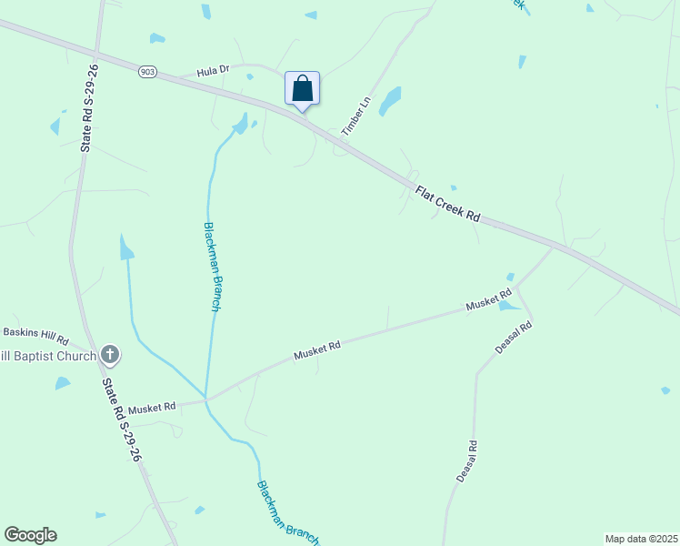
Task: Open the Google logo link
Action: point(30,535)
